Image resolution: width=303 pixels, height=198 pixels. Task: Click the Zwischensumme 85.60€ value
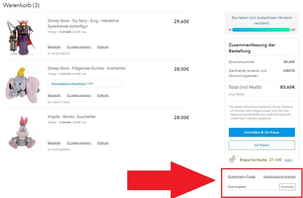point(289,62)
